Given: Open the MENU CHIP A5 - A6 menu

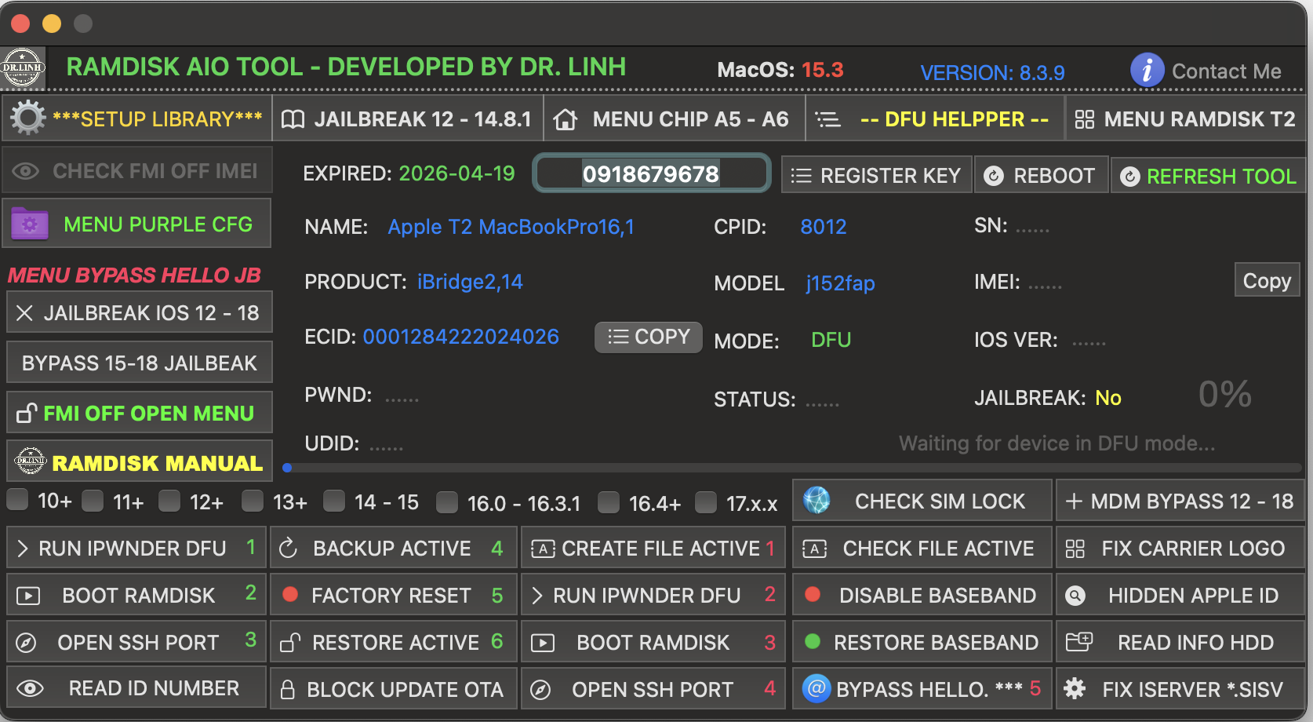Looking at the screenshot, I should 675,119.
